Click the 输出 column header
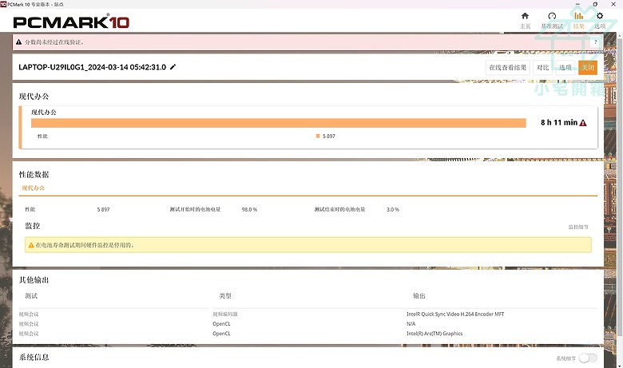Screen dimensions: 623x368 [419, 295]
